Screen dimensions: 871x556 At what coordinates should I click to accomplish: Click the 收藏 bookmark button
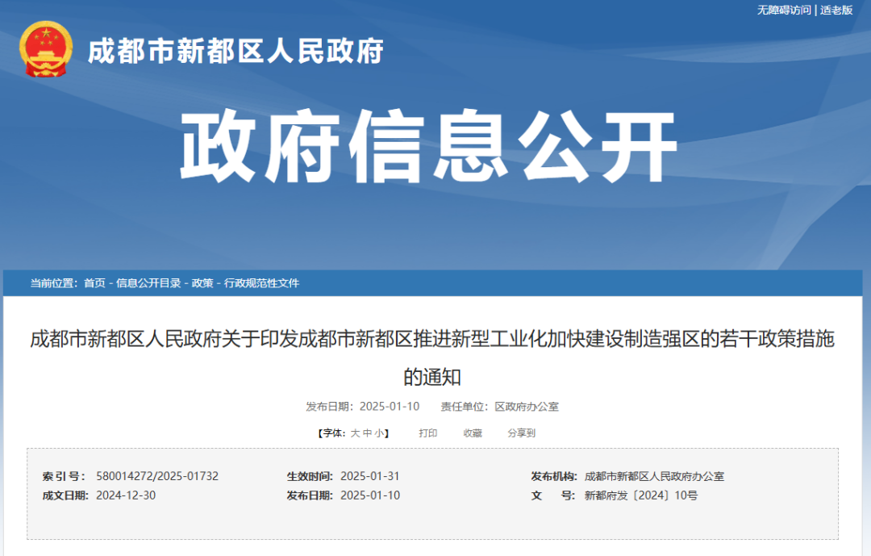pyautogui.click(x=473, y=433)
